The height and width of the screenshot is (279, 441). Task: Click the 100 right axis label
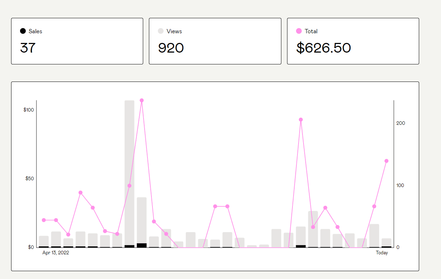tap(401, 185)
